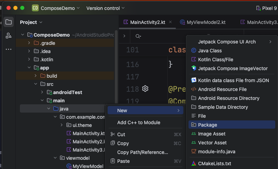
Task: Select Vector Asset menu entry
Action: 212,143
